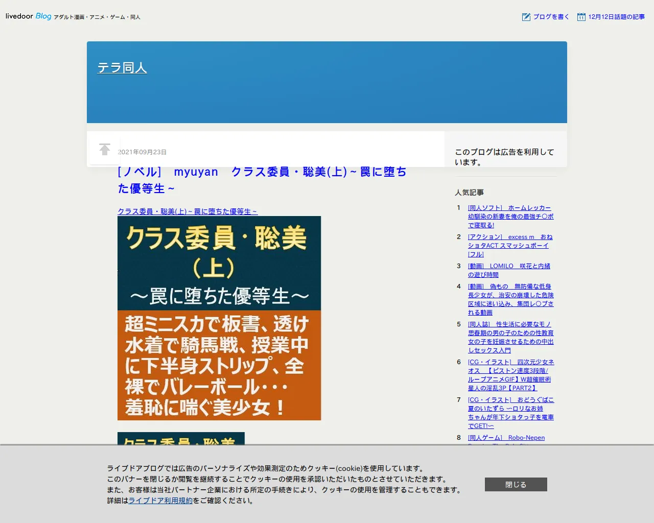Open the ブログを書く link
Screen dimensions: 654x523
pos(551,17)
